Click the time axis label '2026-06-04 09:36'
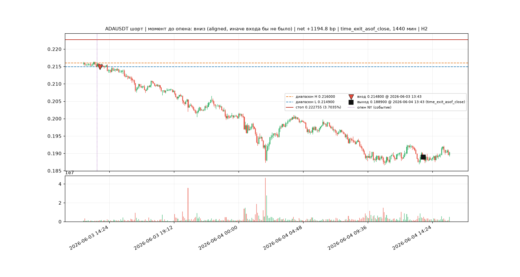Screen dimensions: 520x277 point(348,238)
